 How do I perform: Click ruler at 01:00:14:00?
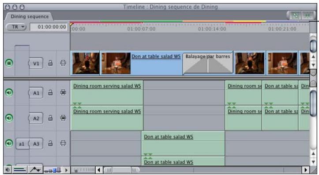[212, 29]
